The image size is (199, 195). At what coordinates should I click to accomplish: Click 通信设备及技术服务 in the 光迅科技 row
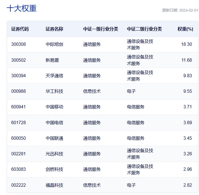[140, 154]
